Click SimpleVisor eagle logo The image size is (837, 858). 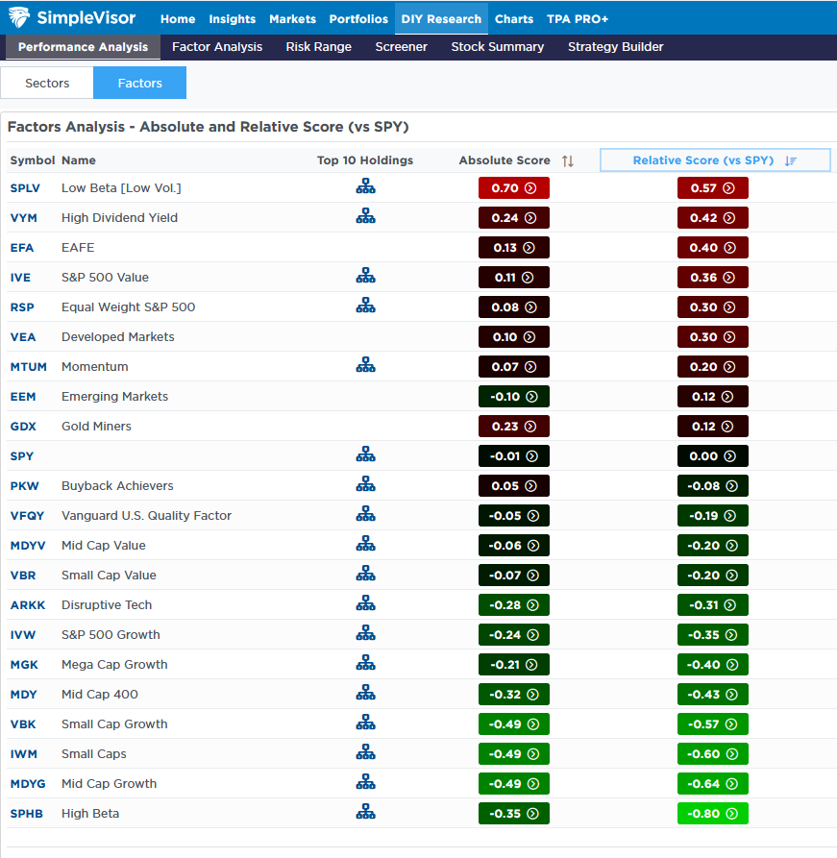point(19,18)
